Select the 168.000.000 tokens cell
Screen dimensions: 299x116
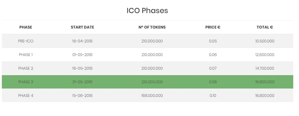152,96
